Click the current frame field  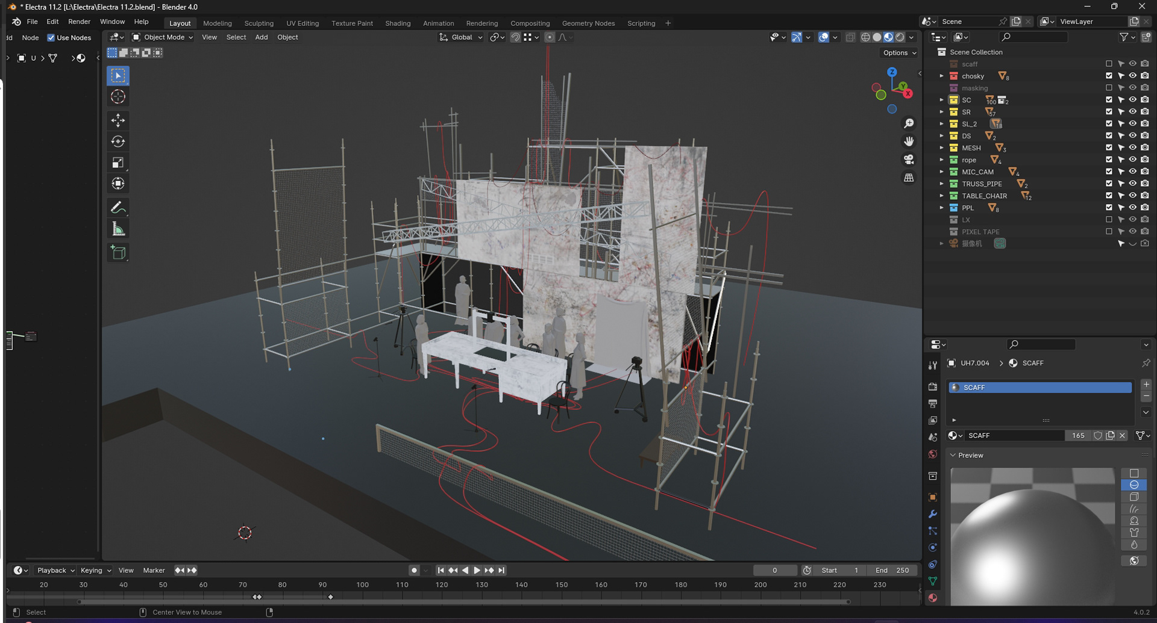775,571
